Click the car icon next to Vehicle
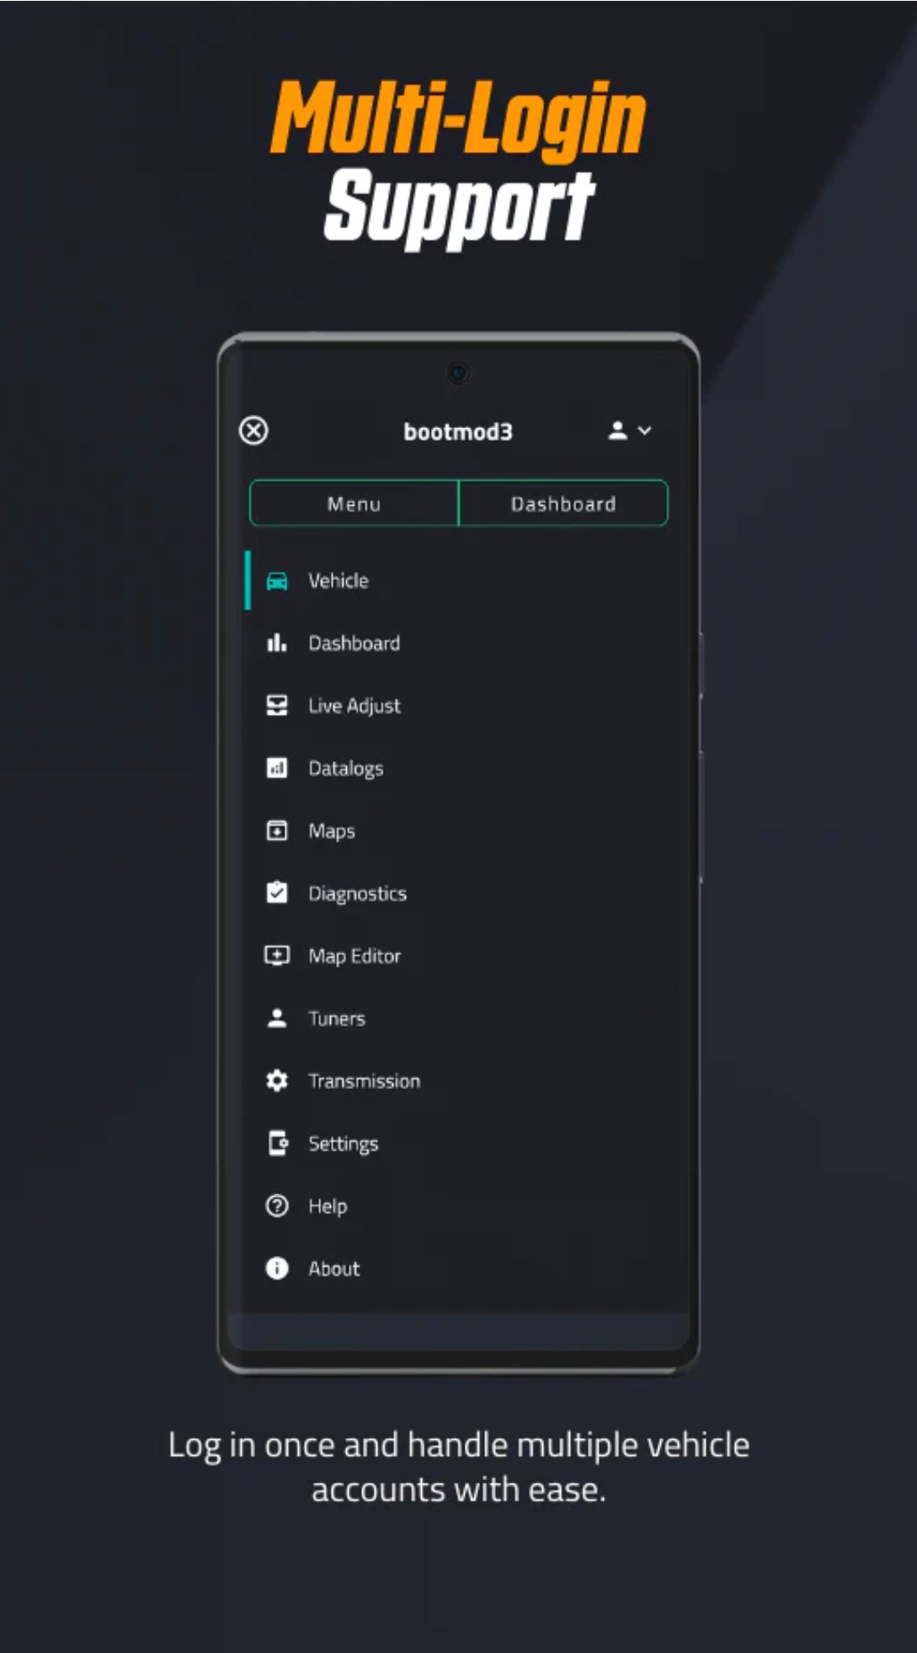Image resolution: width=917 pixels, height=1653 pixels. tap(277, 581)
